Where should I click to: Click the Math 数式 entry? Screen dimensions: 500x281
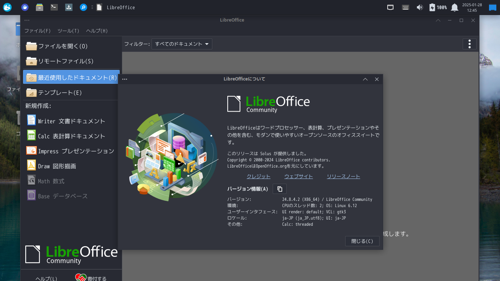pyautogui.click(x=71, y=181)
